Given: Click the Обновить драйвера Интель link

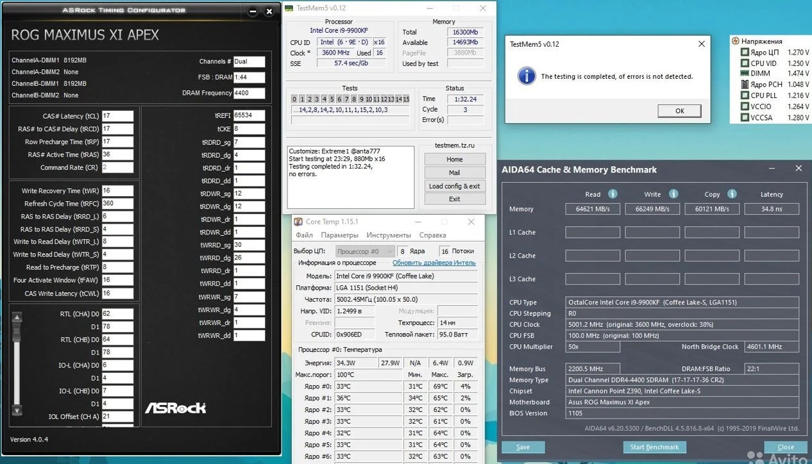Looking at the screenshot, I should [434, 263].
